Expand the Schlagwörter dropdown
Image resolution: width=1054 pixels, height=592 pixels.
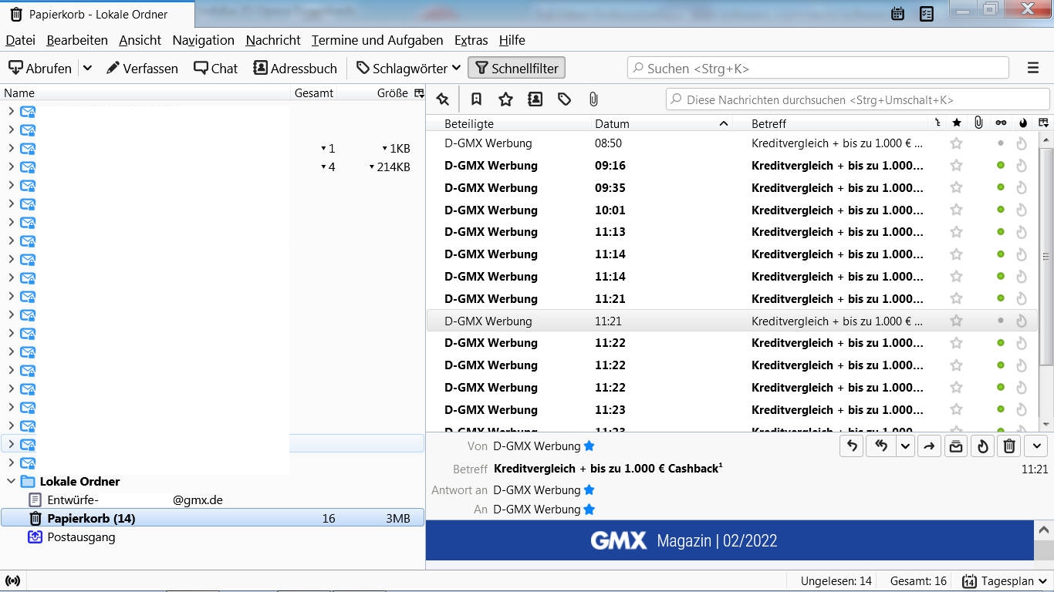pos(408,68)
